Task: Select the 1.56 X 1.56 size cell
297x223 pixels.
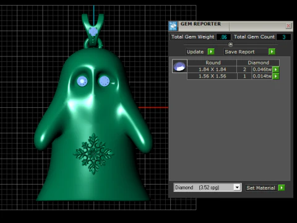Action: pos(212,76)
